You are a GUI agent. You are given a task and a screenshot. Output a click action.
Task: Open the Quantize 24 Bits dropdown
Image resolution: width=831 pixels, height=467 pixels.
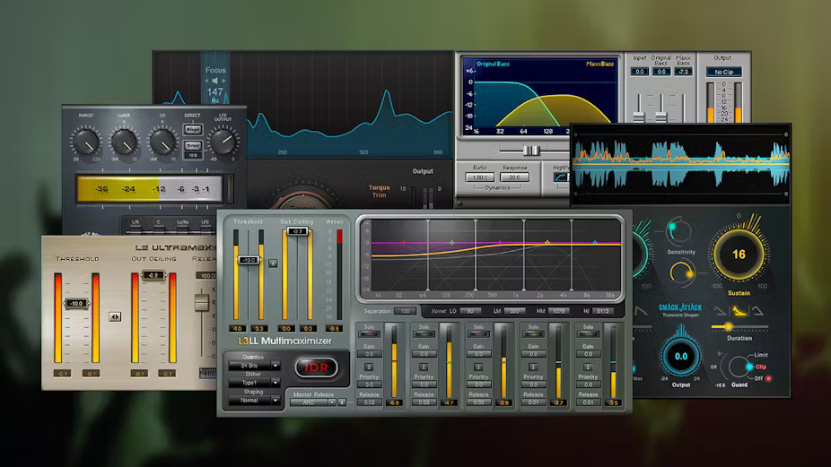tap(253, 366)
